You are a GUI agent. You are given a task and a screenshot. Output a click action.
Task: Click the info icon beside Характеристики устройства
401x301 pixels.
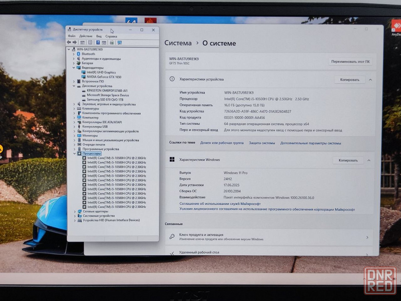pyautogui.click(x=172, y=79)
